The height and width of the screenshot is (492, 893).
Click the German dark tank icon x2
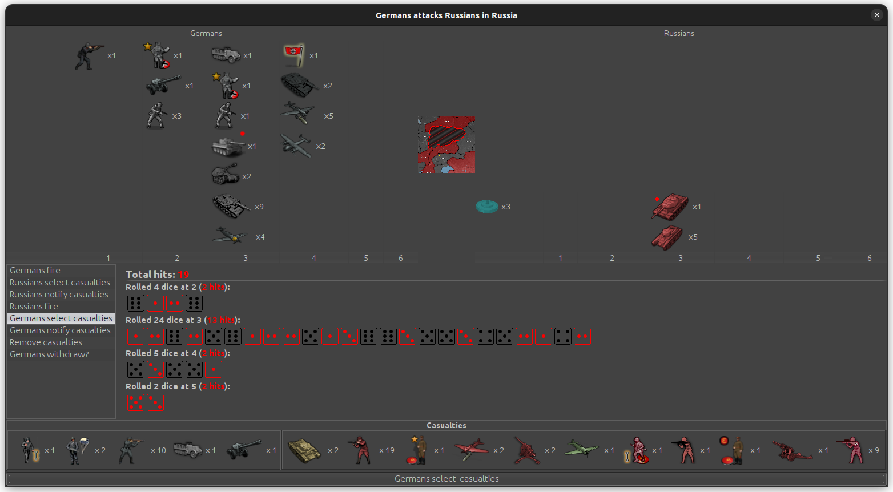[x=299, y=86]
